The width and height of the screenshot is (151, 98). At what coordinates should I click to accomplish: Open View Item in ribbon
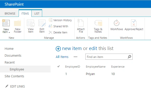coord(31,27)
